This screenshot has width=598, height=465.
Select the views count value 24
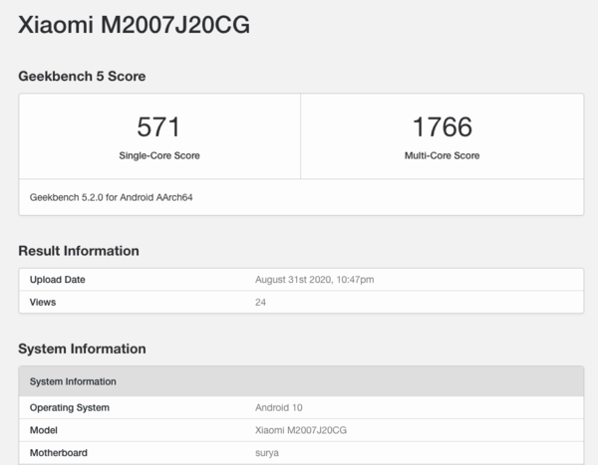tap(261, 301)
